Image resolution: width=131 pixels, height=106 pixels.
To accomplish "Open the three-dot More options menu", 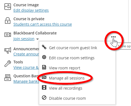I will coord(113,37).
